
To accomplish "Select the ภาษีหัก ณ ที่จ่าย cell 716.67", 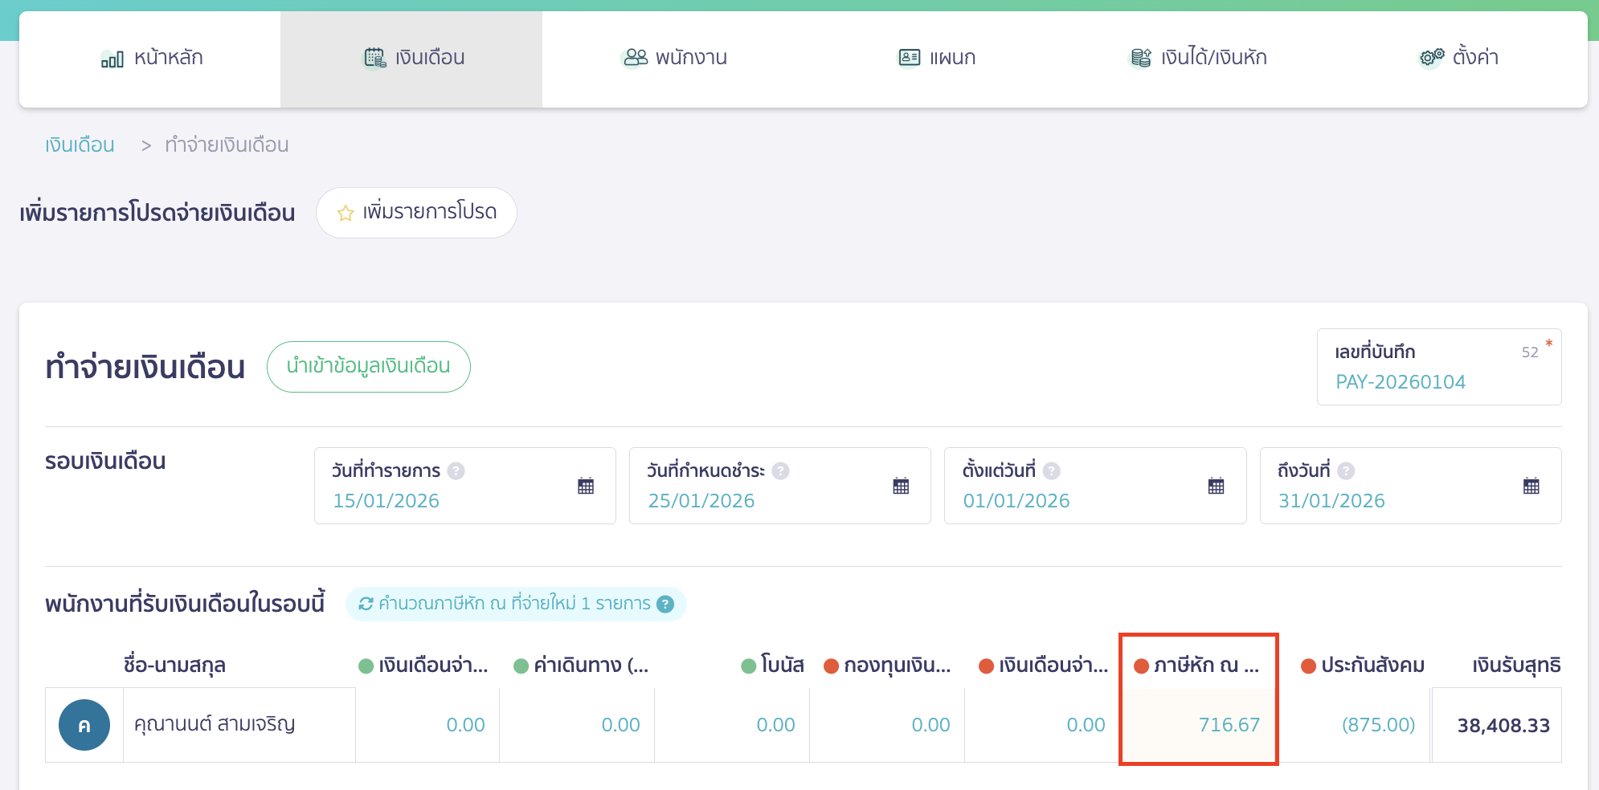I will (x=1198, y=725).
